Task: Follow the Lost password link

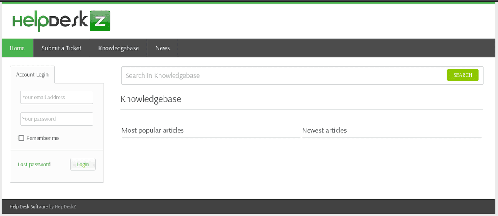Action: (34, 164)
